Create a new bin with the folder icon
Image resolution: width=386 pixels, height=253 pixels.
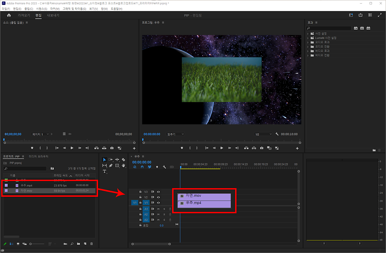coord(78,244)
